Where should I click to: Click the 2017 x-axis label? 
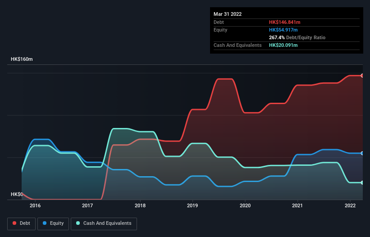[x=87, y=205]
